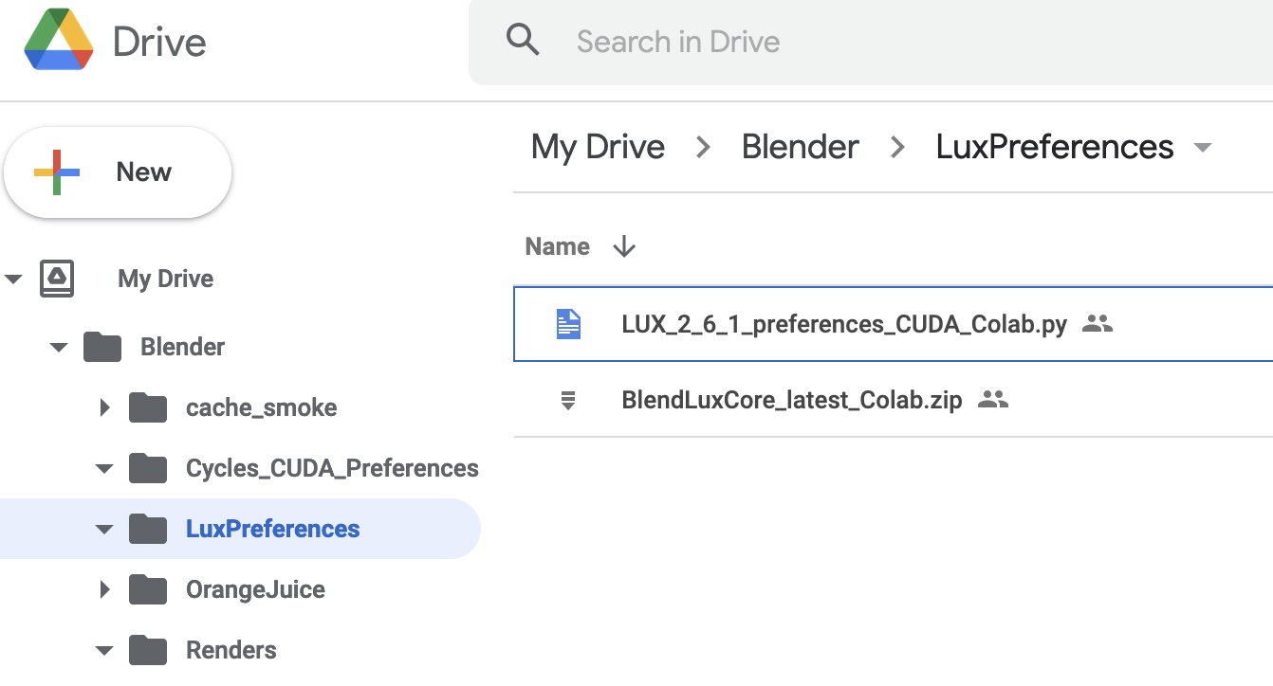Click the zip file icon for BlendLuxCore
Screen dimensions: 1273x686
(x=568, y=401)
